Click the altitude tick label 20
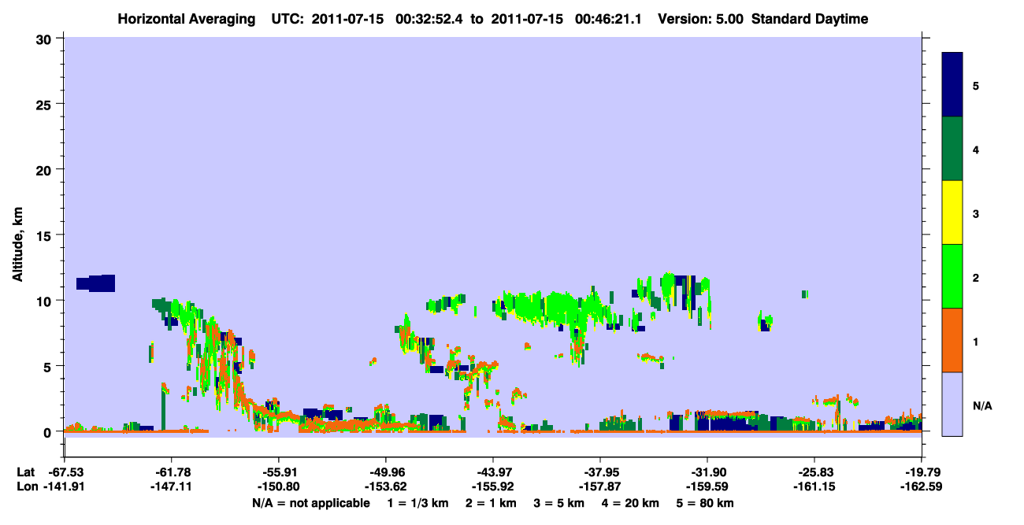This screenshot has width=1024, height=525. (46, 169)
